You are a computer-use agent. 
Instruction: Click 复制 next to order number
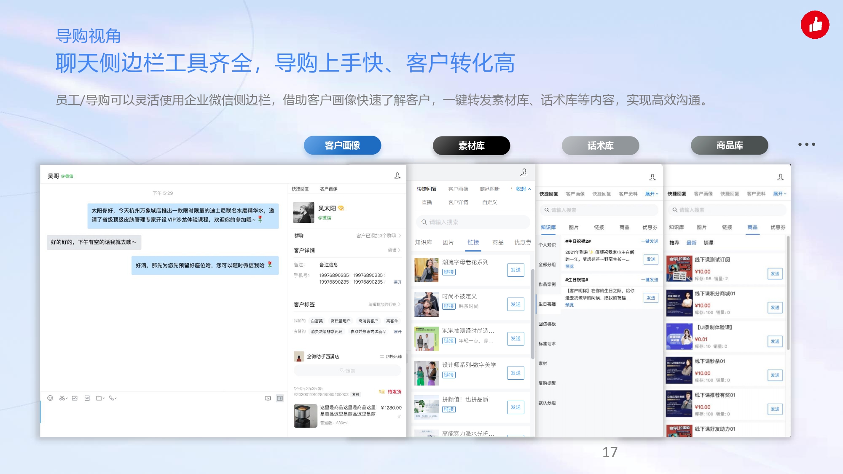(x=356, y=395)
